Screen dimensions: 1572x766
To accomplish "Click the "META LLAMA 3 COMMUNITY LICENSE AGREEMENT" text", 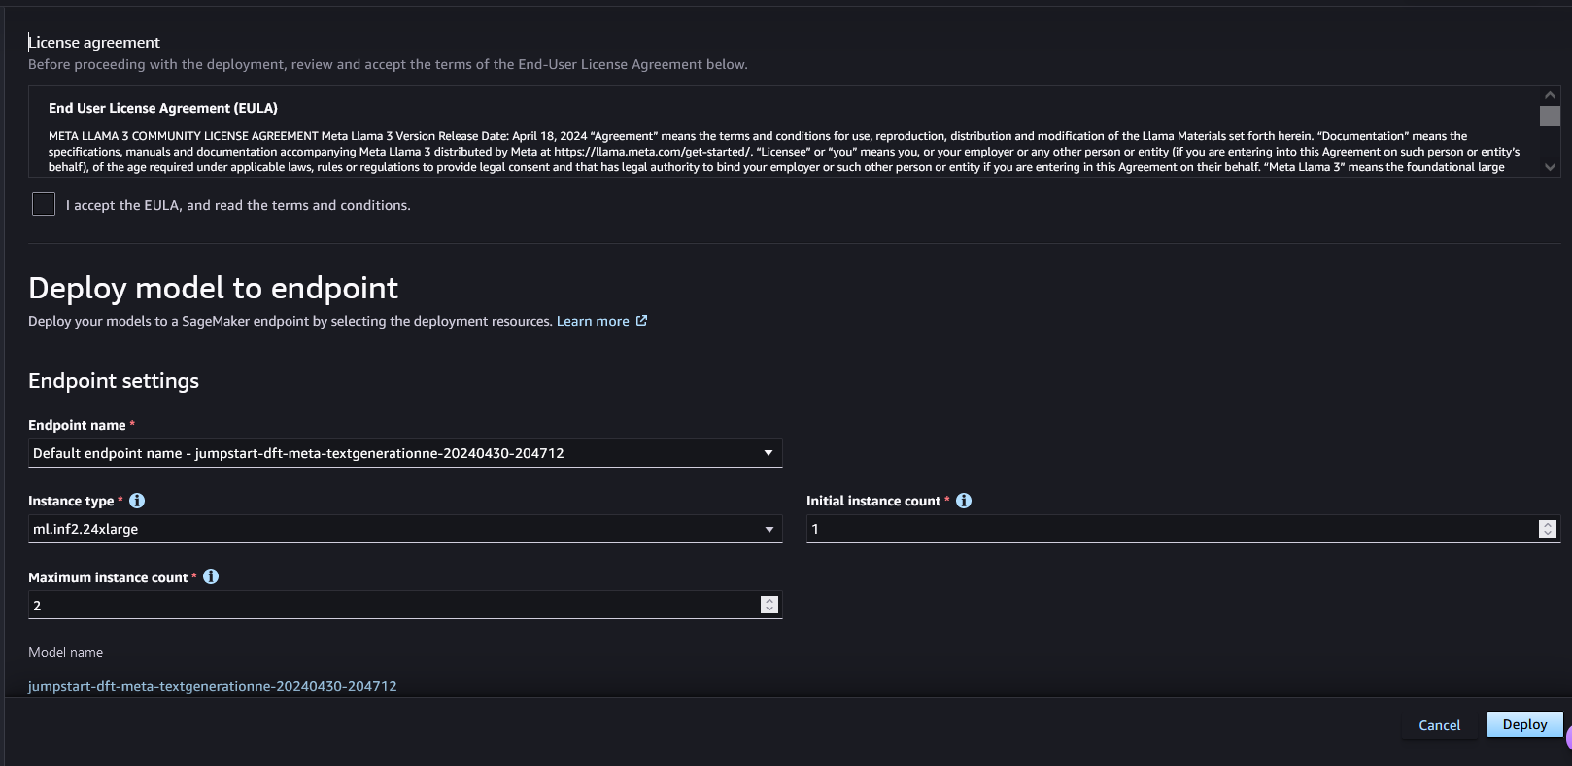I will [184, 136].
